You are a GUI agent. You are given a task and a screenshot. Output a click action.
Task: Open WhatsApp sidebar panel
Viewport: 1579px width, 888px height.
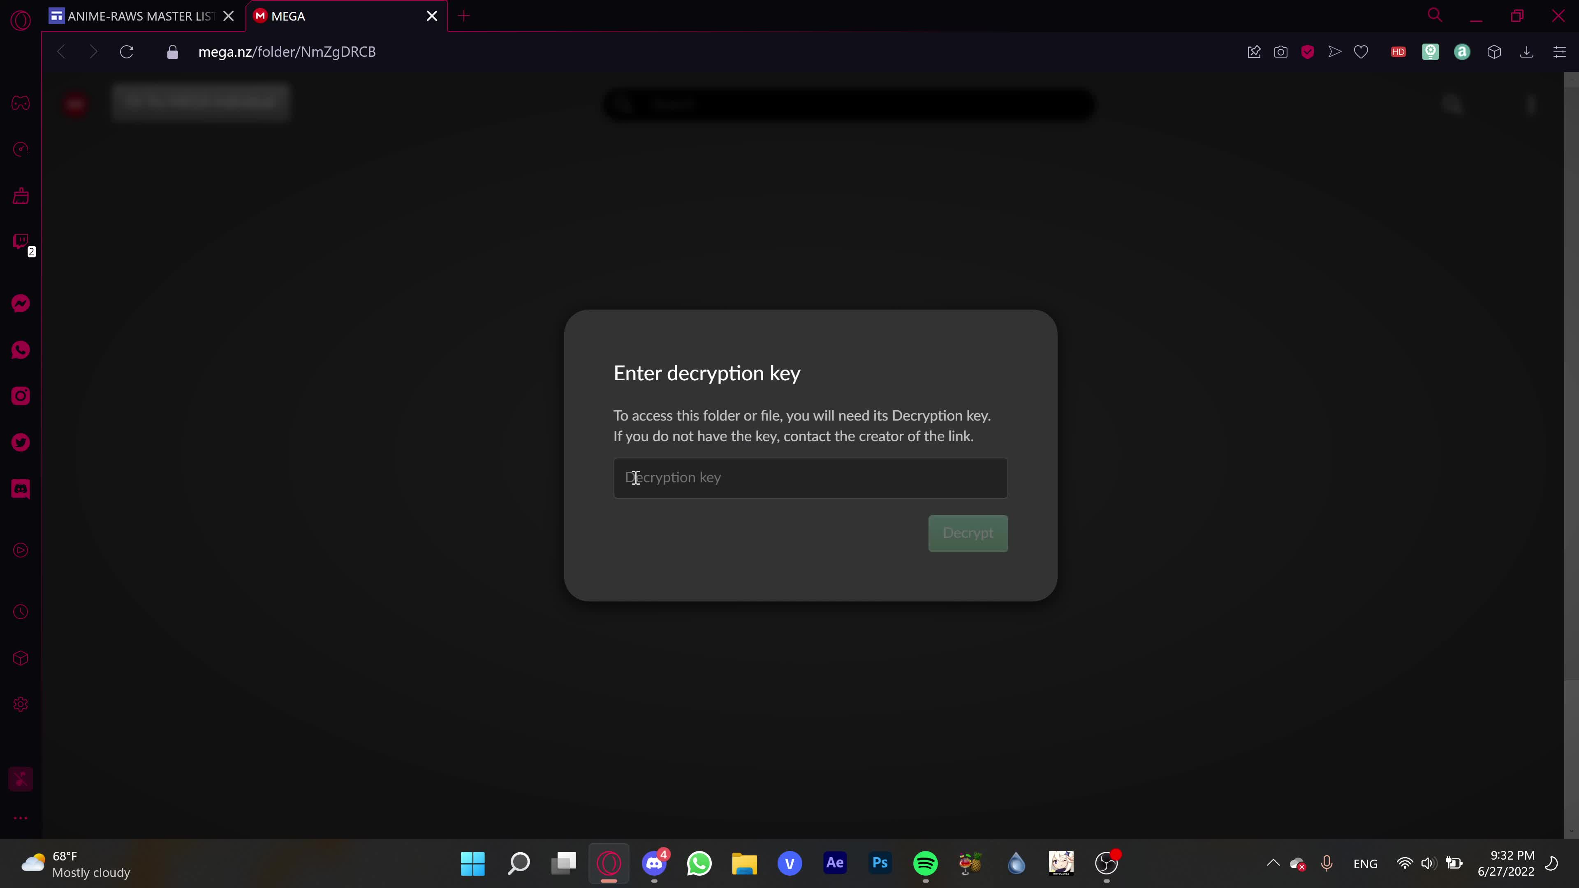coord(20,350)
